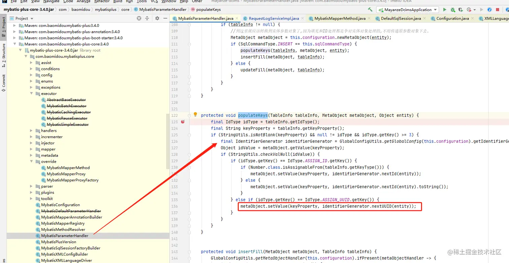The width and height of the screenshot is (509, 263).
Task: Open the Navigate menu
Action: [51, 1]
